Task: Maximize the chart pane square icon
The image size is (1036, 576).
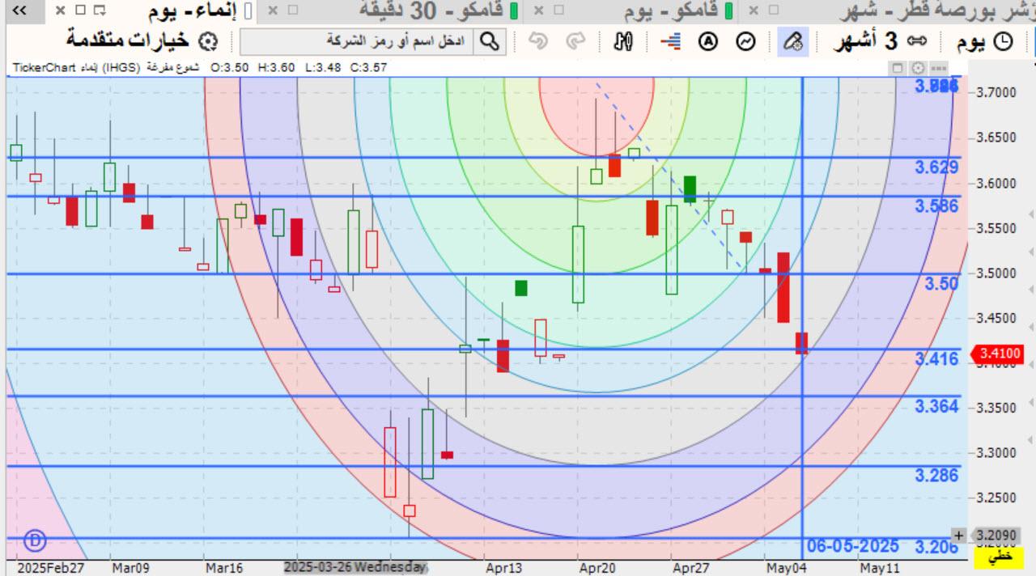Action: [x=898, y=68]
